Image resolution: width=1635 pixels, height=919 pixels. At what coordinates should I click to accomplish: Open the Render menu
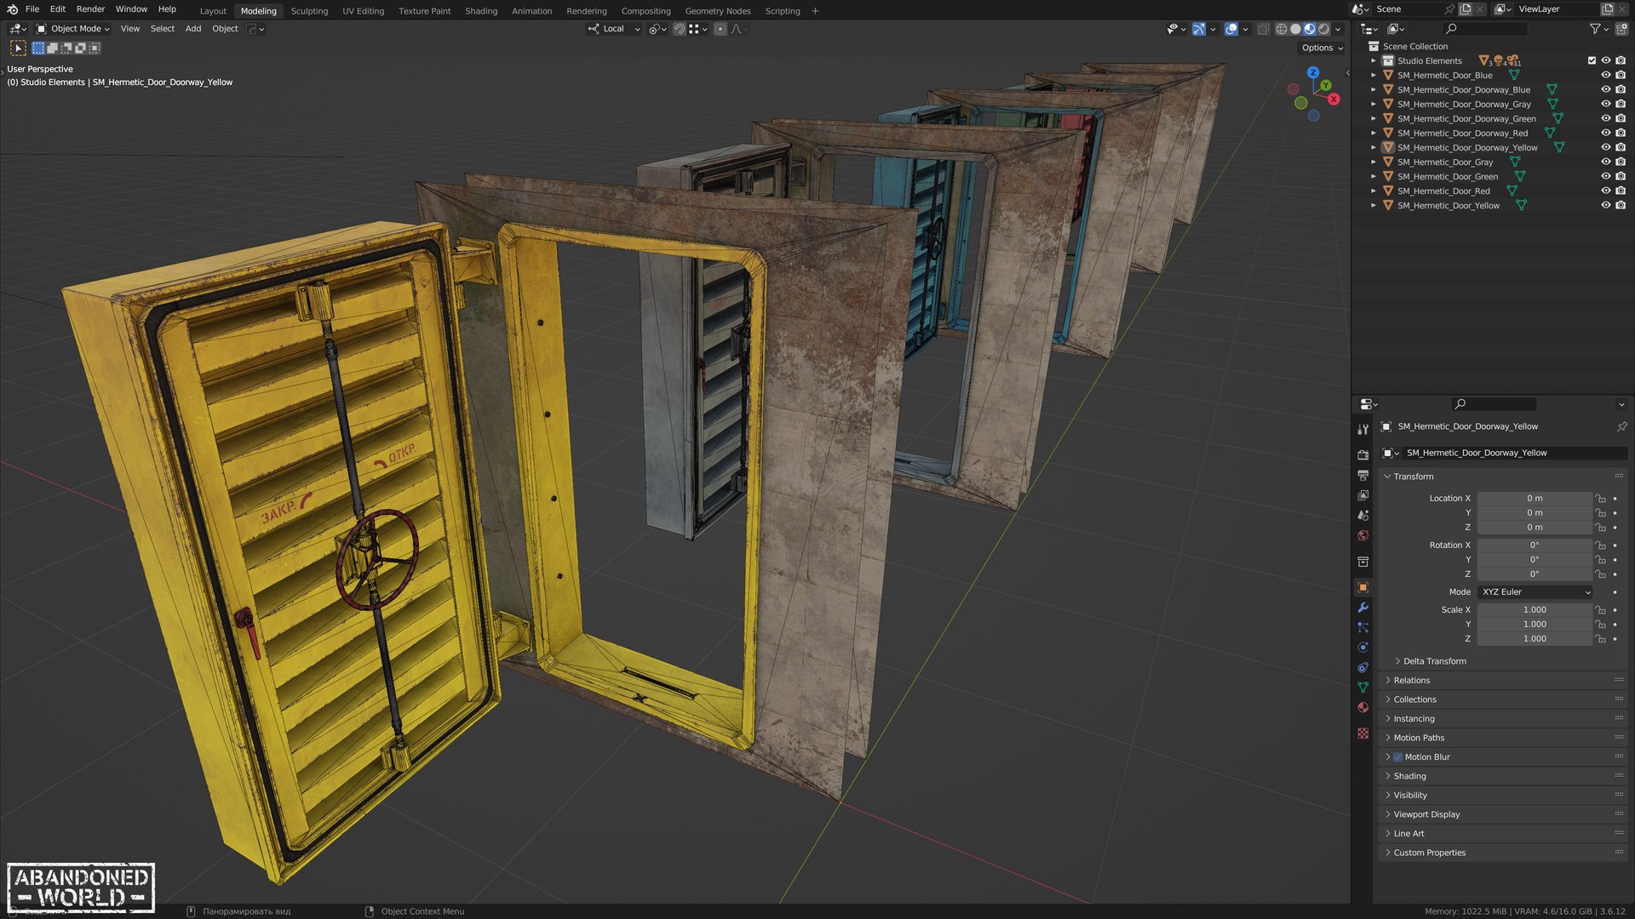[x=90, y=9]
